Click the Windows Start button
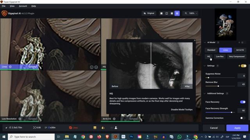Viewport: 250px width, 140px height. tap(4, 136)
